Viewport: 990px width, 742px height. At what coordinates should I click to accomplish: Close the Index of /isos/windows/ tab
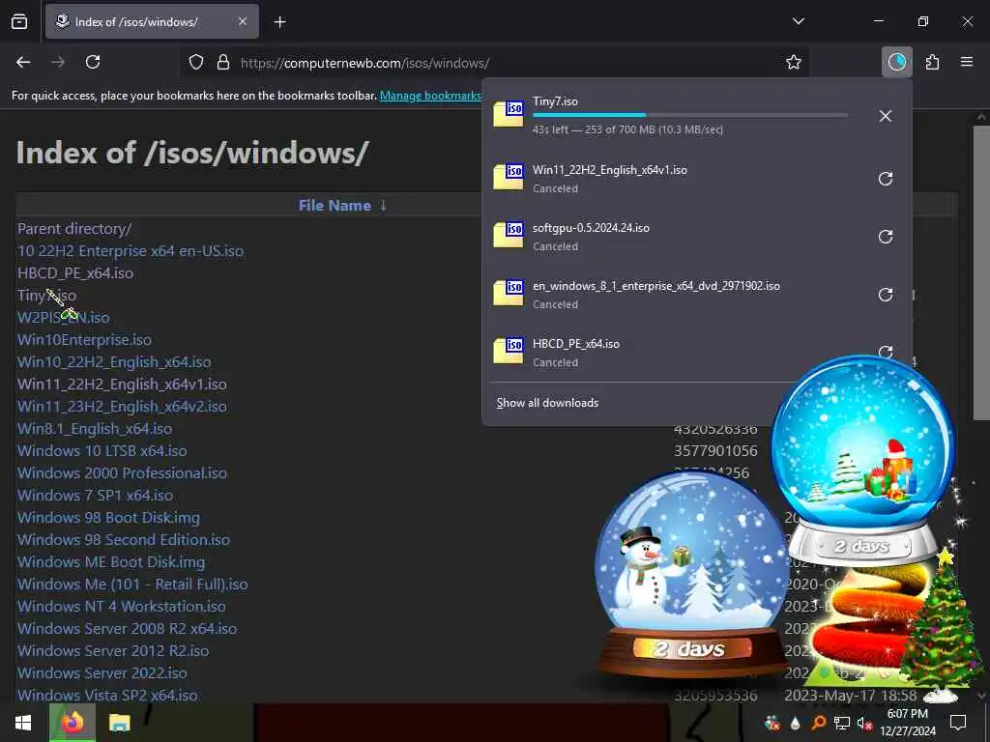point(243,21)
